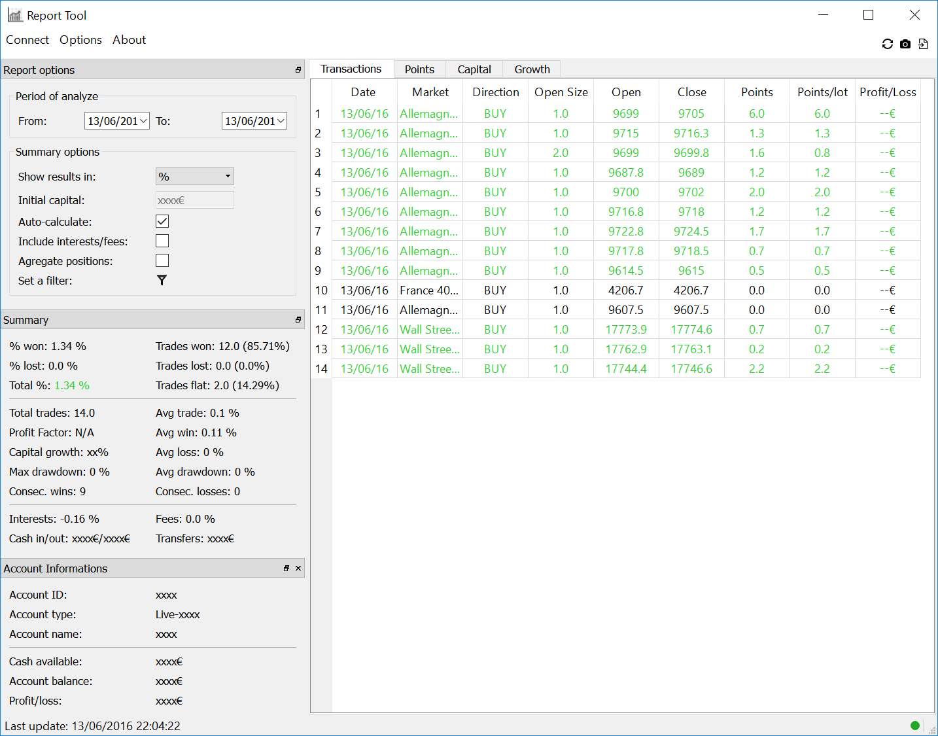This screenshot has height=736, width=938.
Task: Click the refresh icon in the toolbar
Action: 887,44
